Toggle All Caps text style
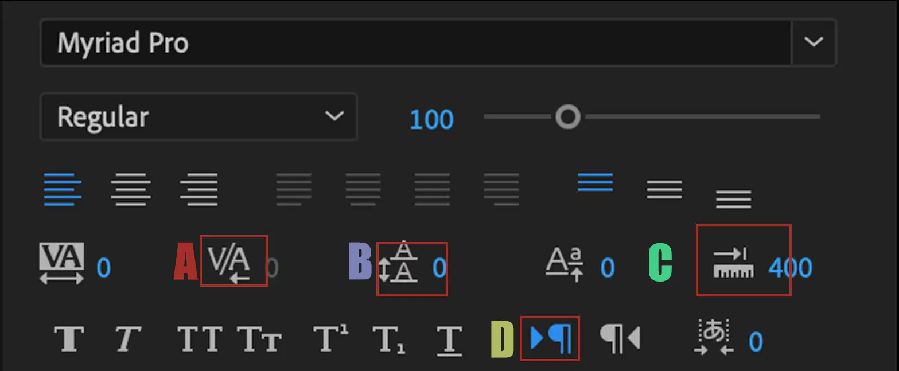Image resolution: width=899 pixels, height=371 pixels. [200, 338]
